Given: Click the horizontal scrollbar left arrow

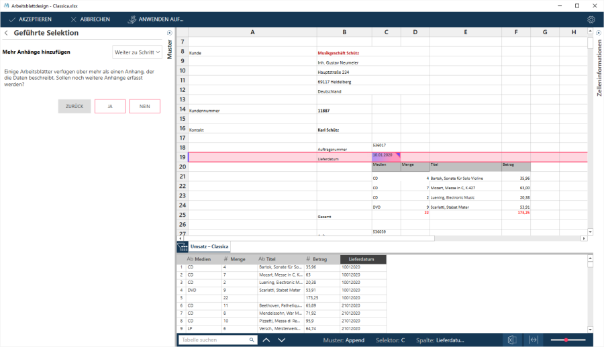Looking at the screenshot, I should click(x=181, y=239).
